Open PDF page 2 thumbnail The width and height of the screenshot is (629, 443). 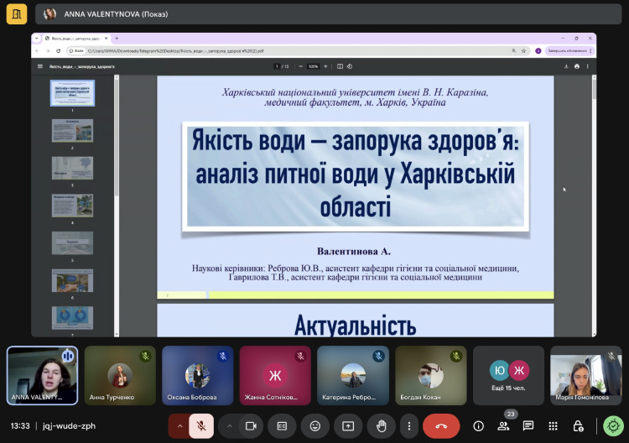pos(73,130)
